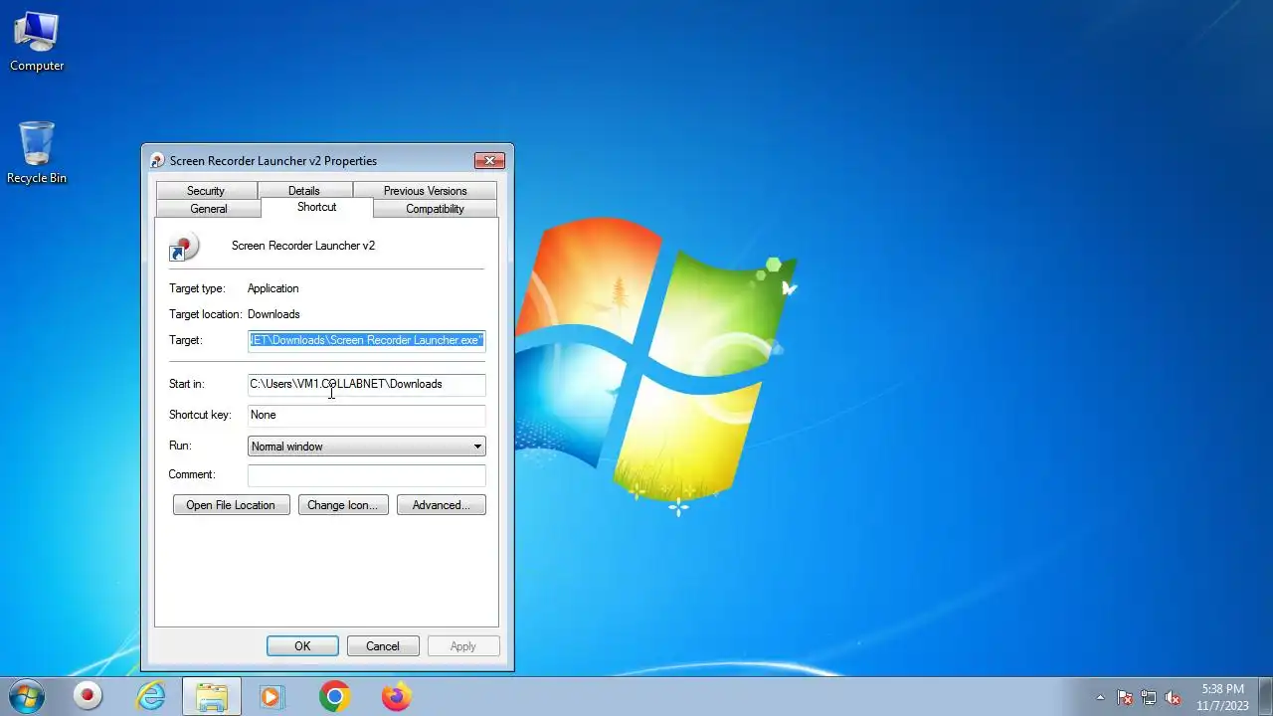The height and width of the screenshot is (716, 1273).
Task: Click the Action Center flag tray icon
Action: click(x=1125, y=697)
